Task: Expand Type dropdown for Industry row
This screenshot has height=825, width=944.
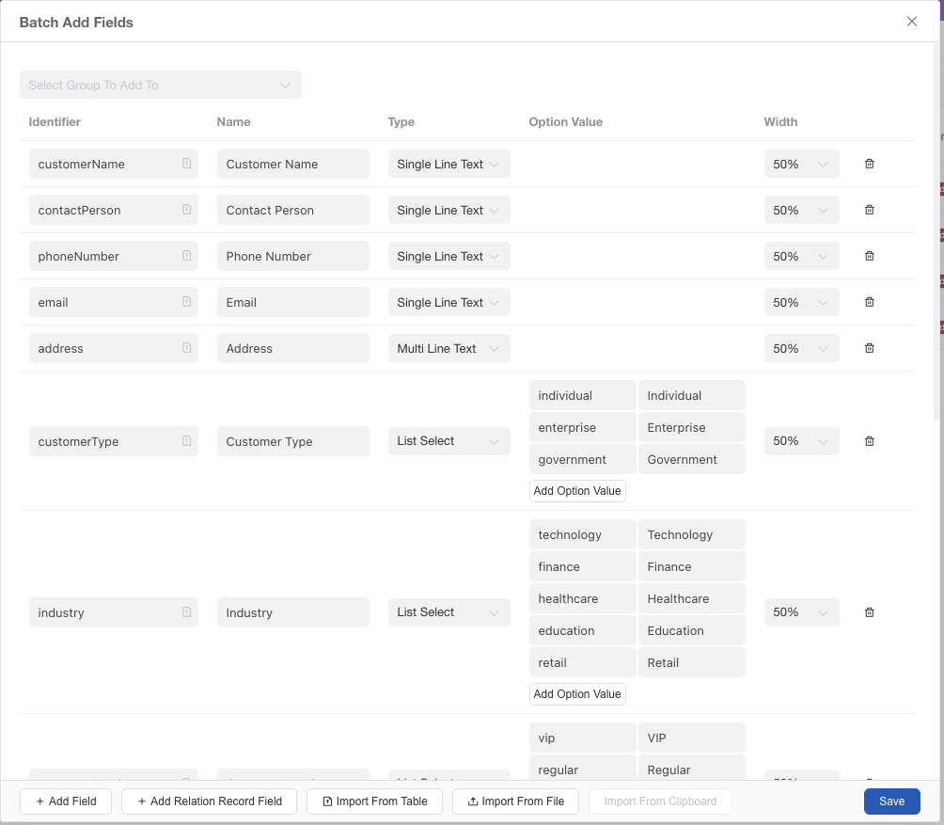Action: pyautogui.click(x=448, y=612)
